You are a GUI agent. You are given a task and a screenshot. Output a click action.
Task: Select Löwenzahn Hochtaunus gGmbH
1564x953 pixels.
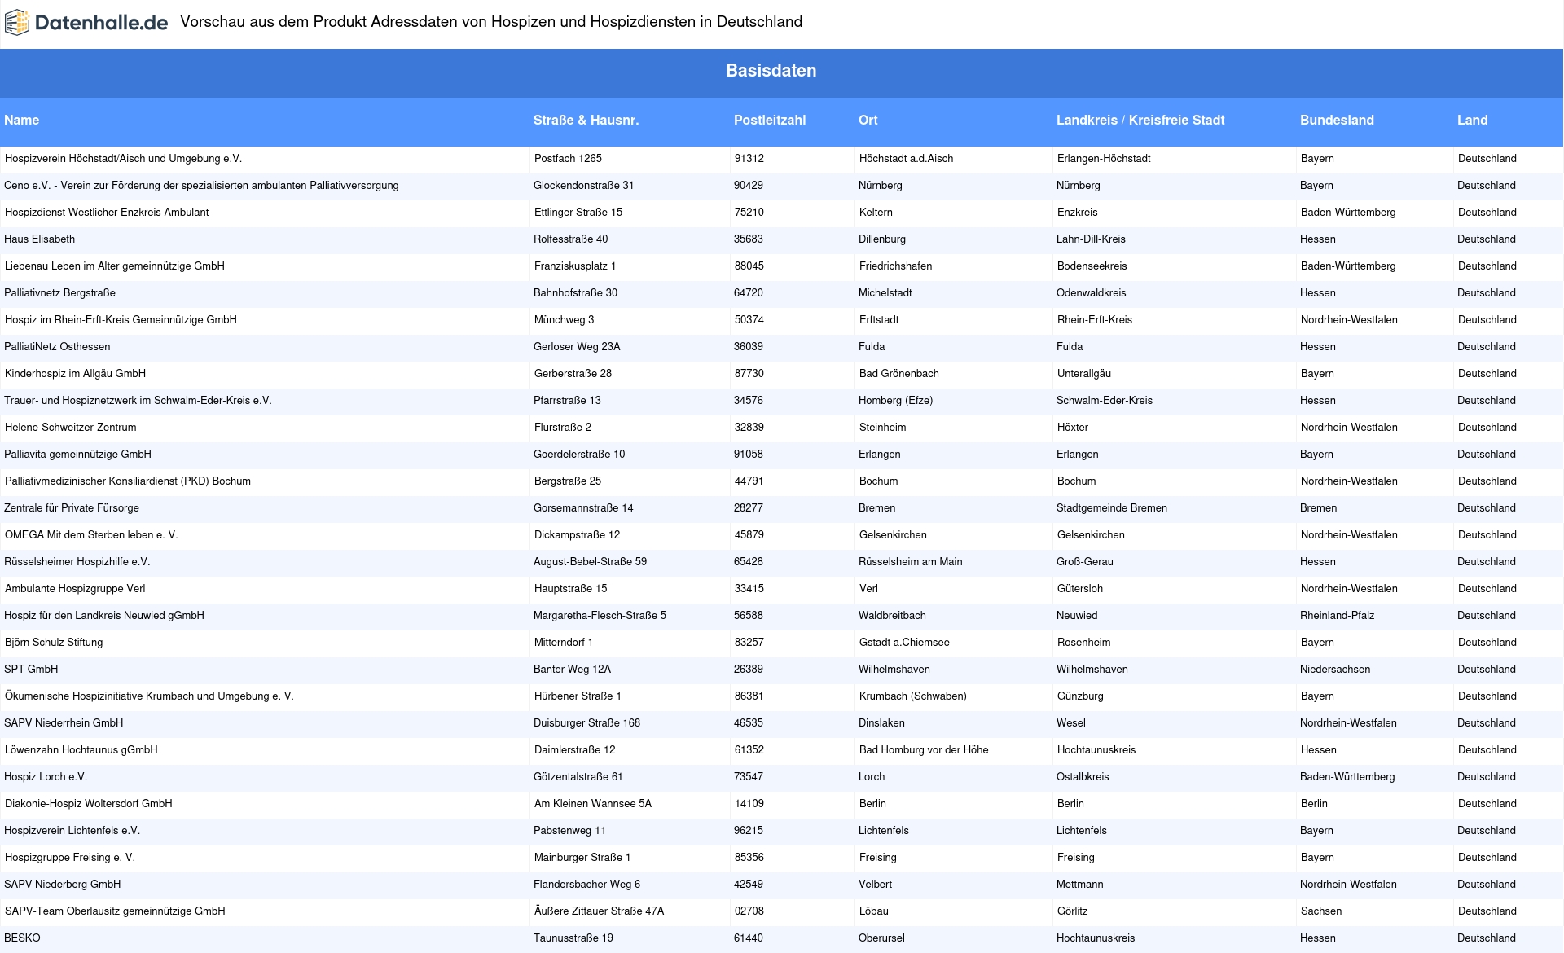(81, 750)
